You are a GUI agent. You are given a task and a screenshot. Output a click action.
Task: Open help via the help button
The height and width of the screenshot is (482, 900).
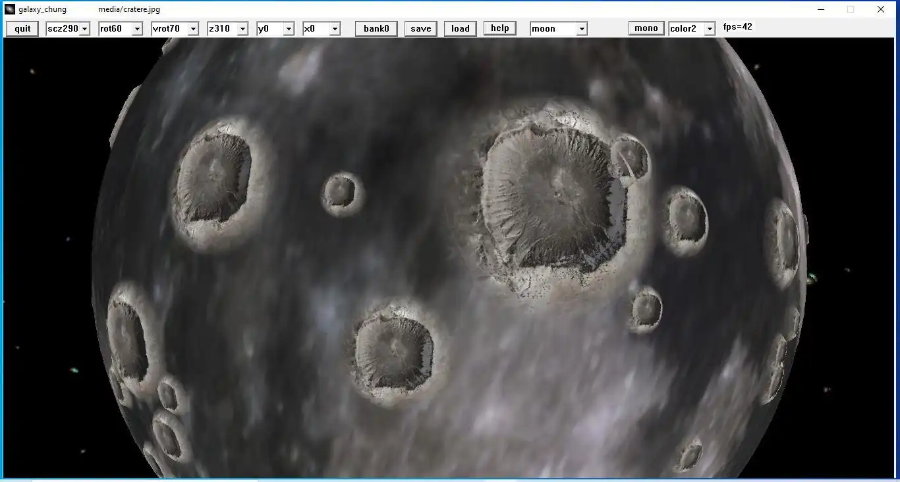coord(499,28)
